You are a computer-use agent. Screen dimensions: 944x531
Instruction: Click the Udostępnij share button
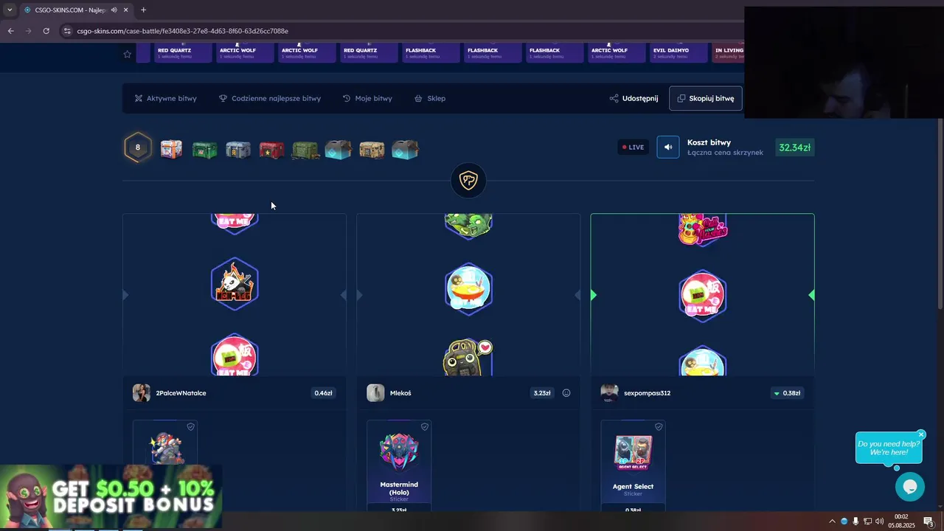tap(634, 98)
